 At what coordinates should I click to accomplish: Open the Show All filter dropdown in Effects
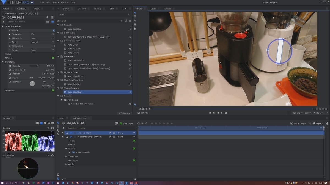(90, 21)
